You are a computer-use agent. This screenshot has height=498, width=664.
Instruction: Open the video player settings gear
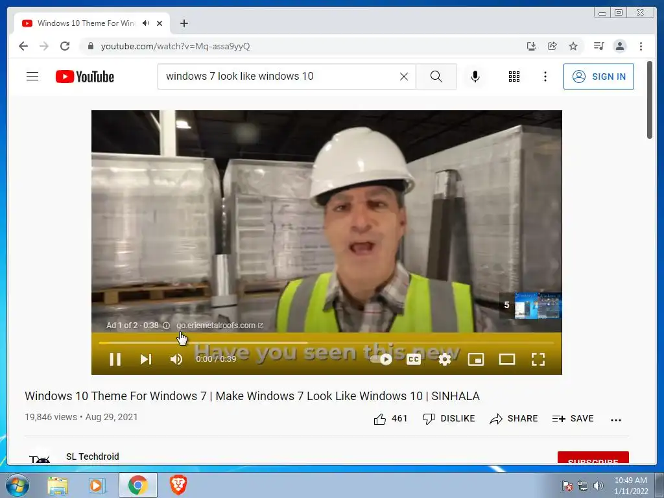tap(445, 359)
